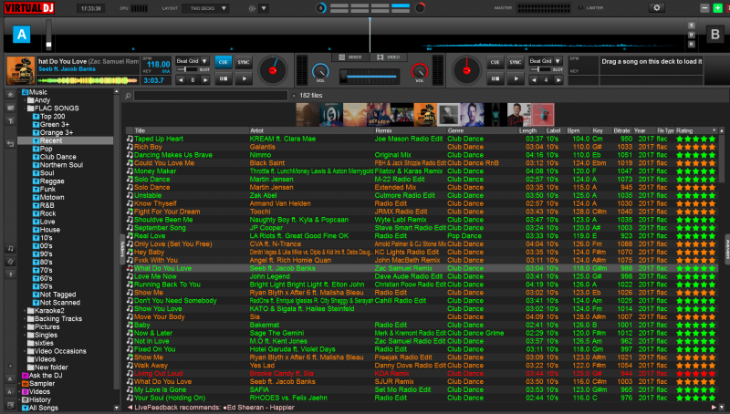Screen dimensions: 730x414
Task: Pause or stop deck A with the pause-stop button
Action: tap(224, 79)
